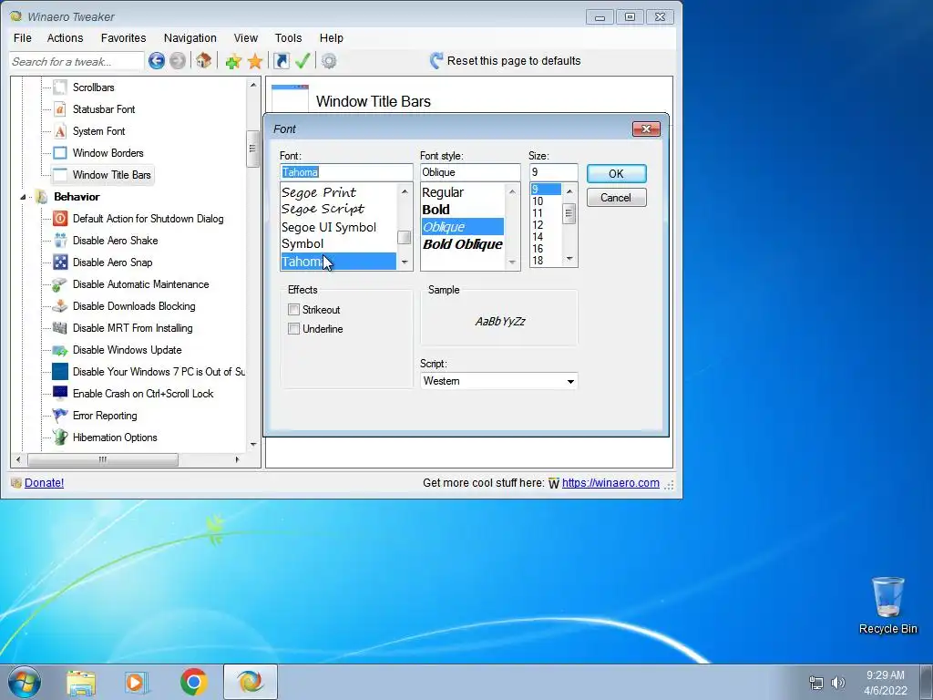Go to Home page icon in toolbar
Viewport: 933px width, 700px height.
point(203,60)
